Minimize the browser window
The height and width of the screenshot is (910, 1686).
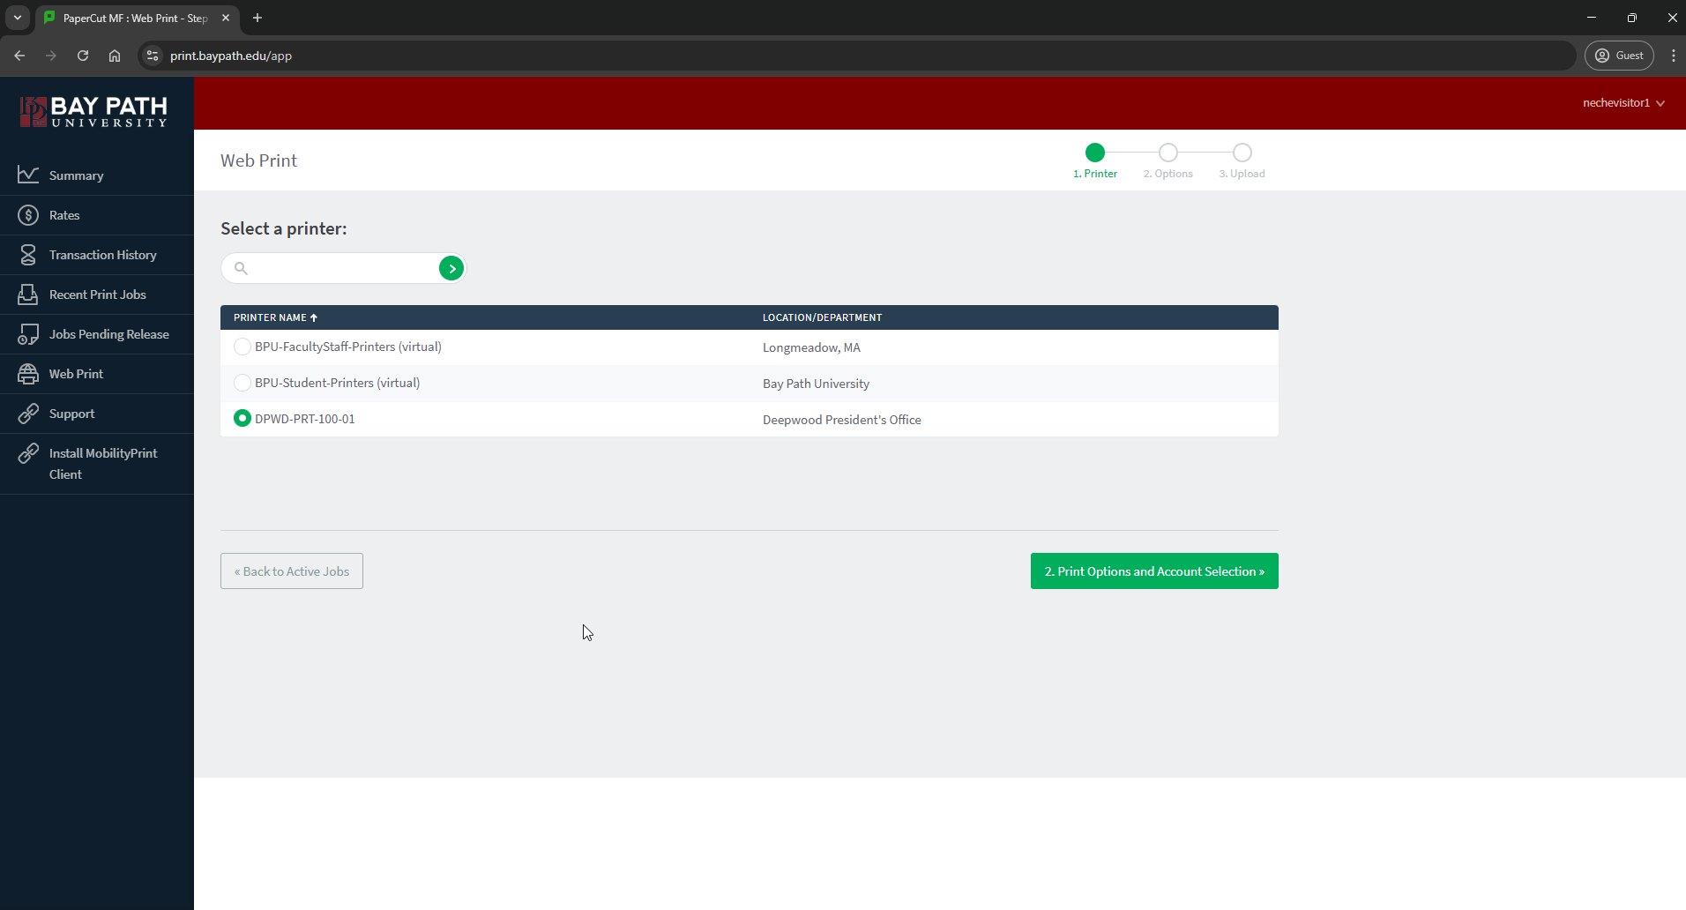[x=1592, y=18]
